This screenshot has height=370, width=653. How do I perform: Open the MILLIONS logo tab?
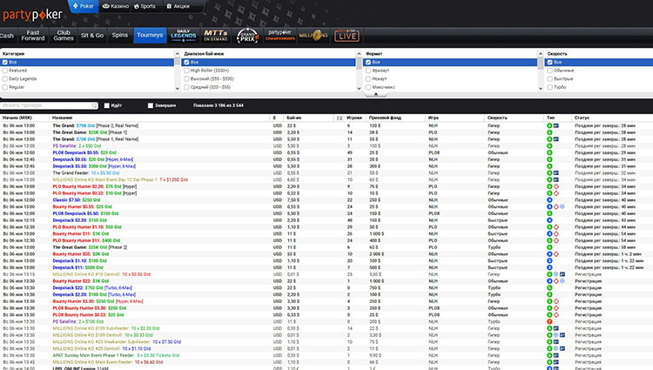coord(313,36)
